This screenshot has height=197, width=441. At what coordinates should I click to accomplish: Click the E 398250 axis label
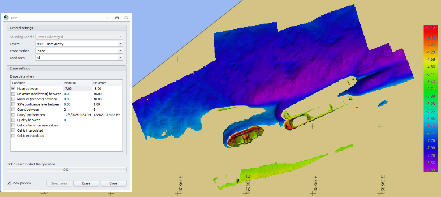coord(248,185)
